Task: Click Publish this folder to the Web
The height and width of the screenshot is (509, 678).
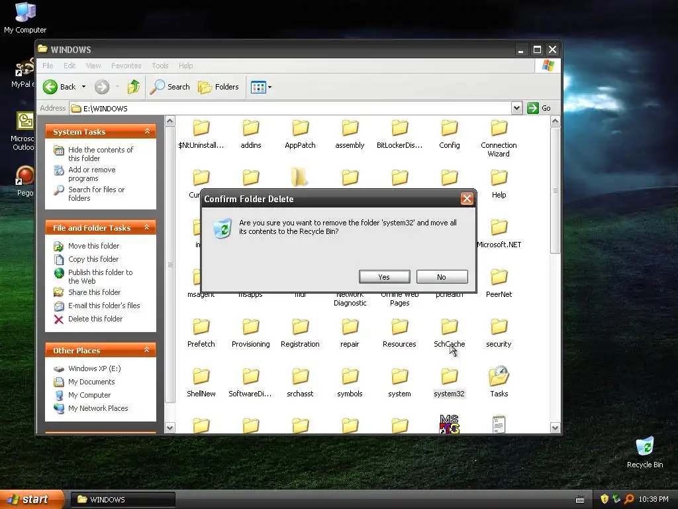Action: click(x=101, y=276)
